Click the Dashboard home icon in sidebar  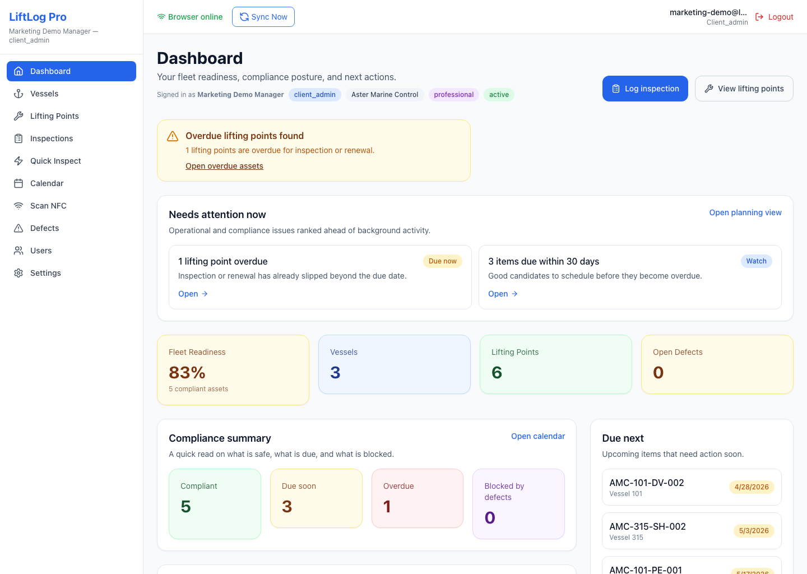(18, 71)
